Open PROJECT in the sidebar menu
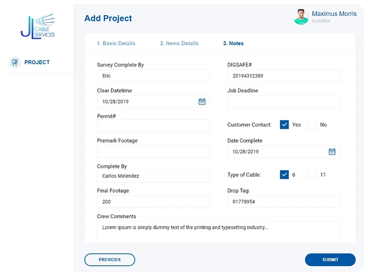This screenshot has width=368, height=276. (37, 62)
